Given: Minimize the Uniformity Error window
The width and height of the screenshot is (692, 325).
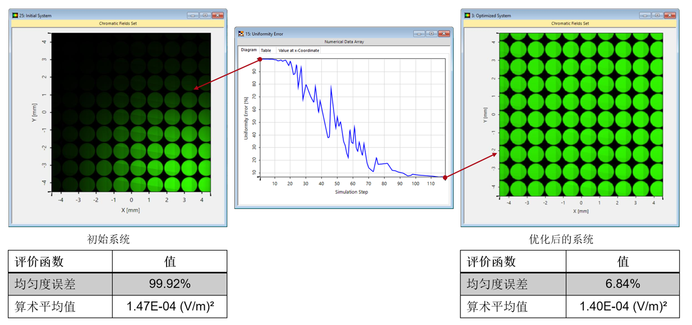Looking at the screenshot, I should point(419,34).
